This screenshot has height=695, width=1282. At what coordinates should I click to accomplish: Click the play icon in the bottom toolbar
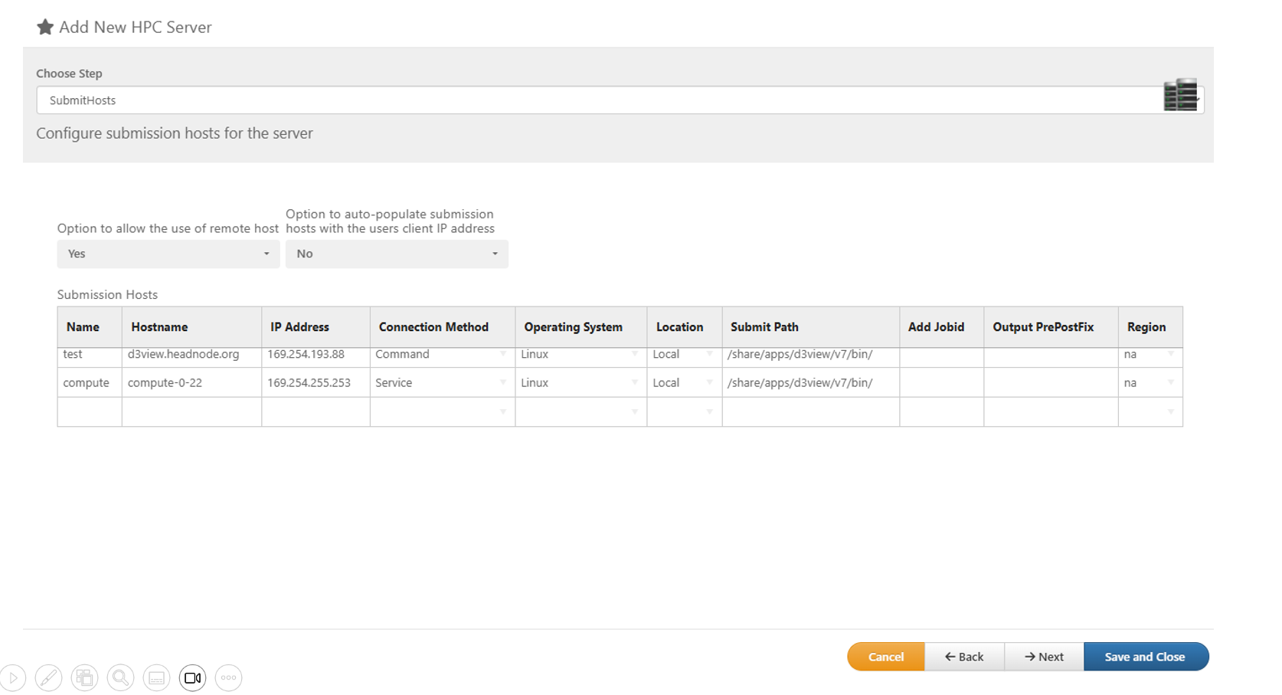click(13, 678)
